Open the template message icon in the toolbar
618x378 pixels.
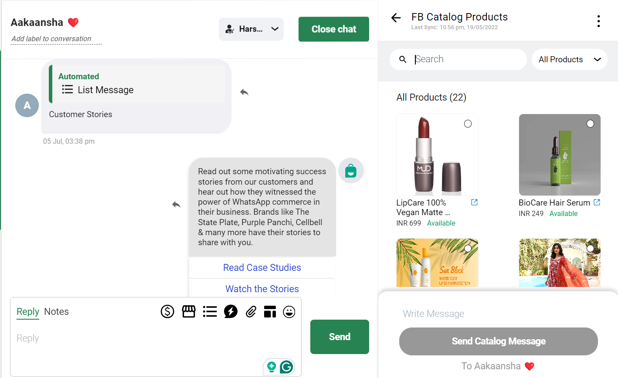pos(270,311)
